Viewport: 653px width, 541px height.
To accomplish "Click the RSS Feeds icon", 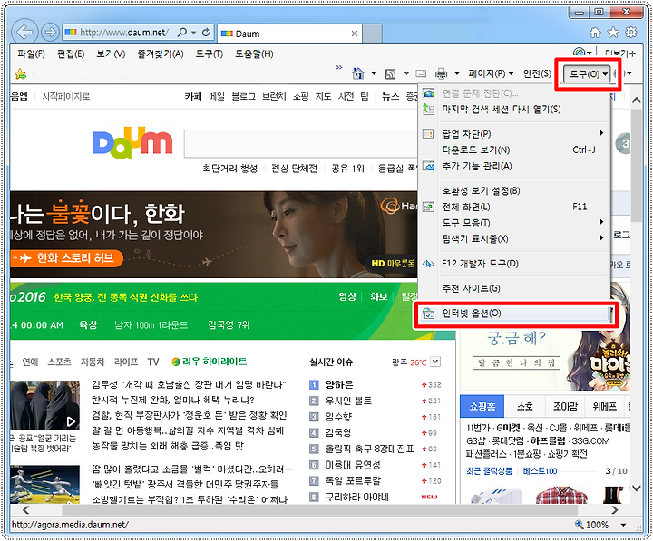I will [390, 74].
